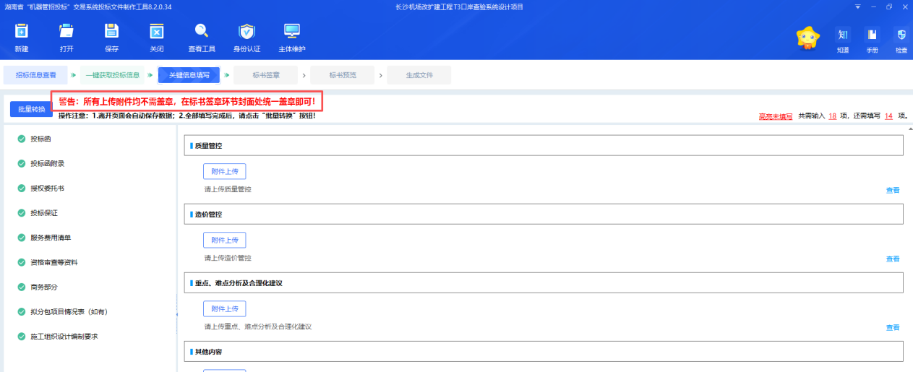Save the project using the 保存 icon
The height and width of the screenshot is (372, 913).
click(111, 32)
